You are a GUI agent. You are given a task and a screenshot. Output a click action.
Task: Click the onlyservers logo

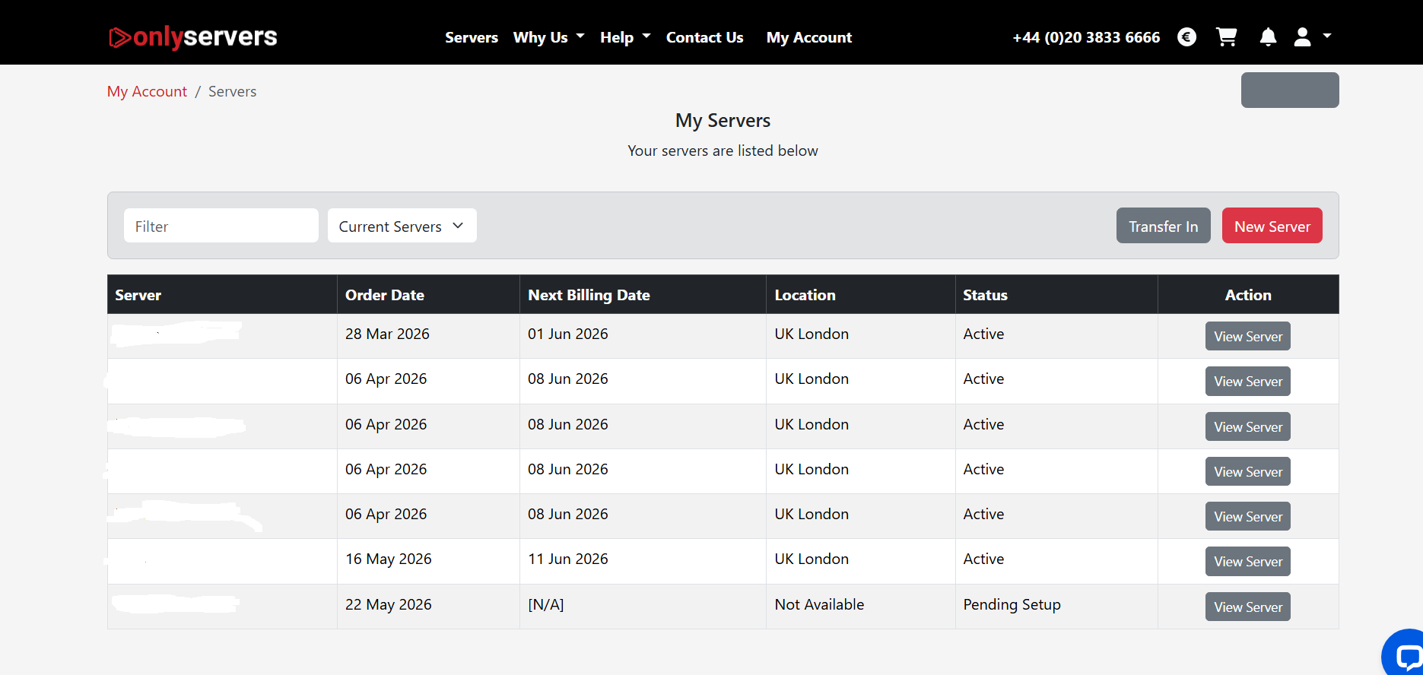(193, 36)
